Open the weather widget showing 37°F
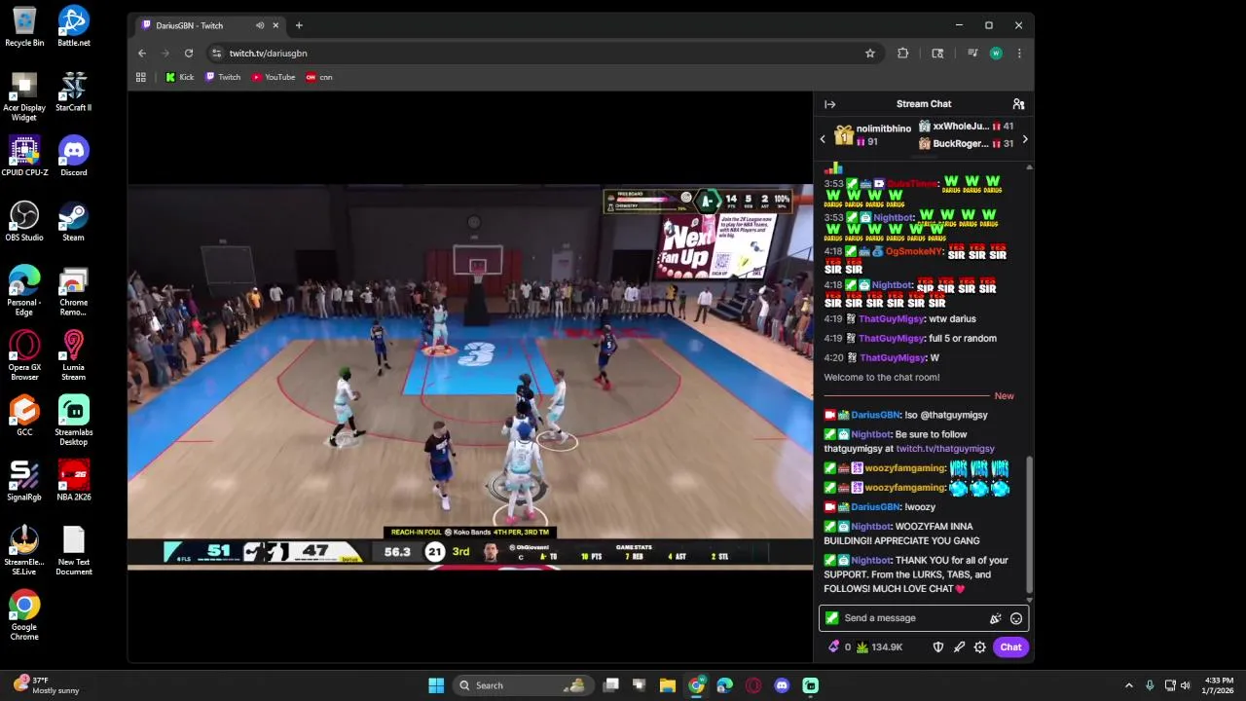 [x=46, y=685]
